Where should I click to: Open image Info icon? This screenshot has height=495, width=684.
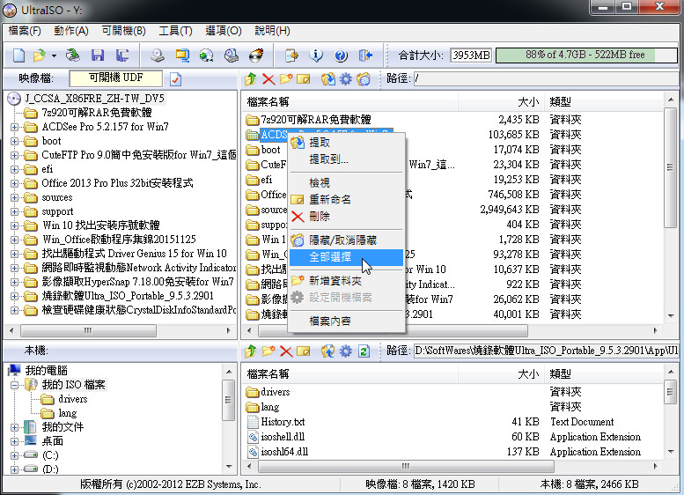tap(316, 55)
